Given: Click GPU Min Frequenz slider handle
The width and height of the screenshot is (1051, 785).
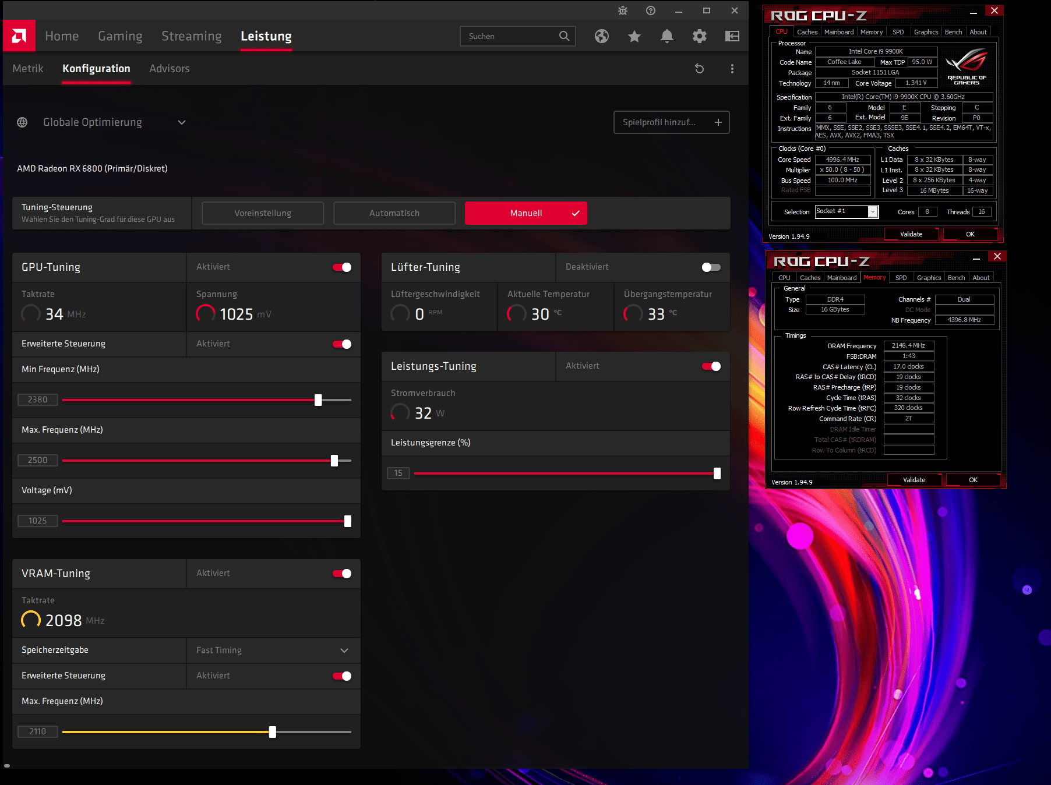Looking at the screenshot, I should 318,400.
